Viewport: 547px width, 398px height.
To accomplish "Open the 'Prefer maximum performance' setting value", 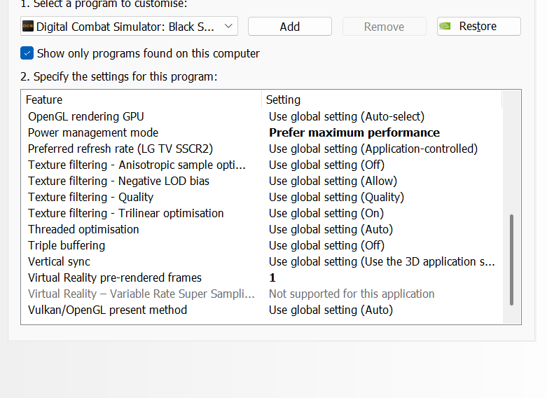I will [x=354, y=132].
